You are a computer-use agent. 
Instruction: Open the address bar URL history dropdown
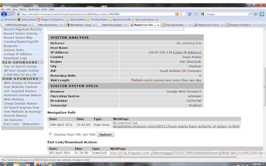(x=185, y=14)
